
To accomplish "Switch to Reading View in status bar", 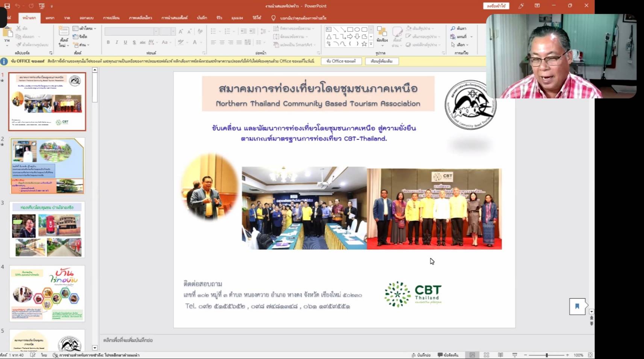I will tap(500, 355).
